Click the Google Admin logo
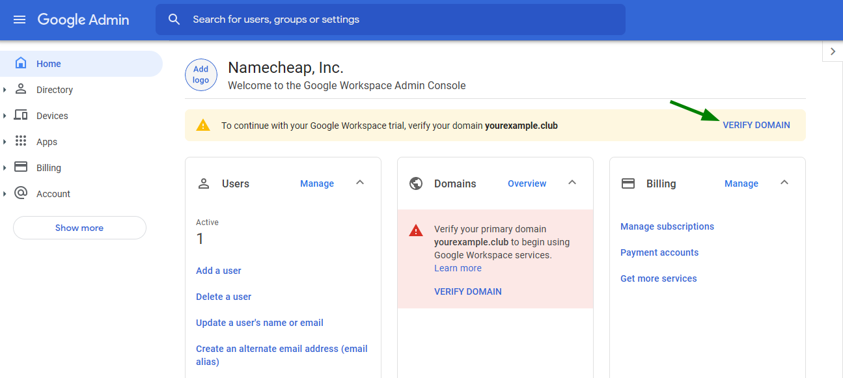Viewport: 843px width, 378px height. tap(83, 20)
